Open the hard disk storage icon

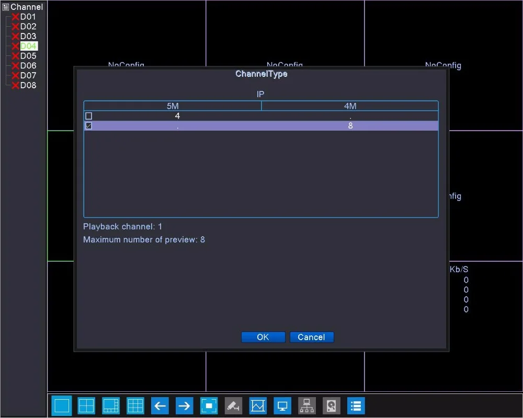pyautogui.click(x=332, y=405)
